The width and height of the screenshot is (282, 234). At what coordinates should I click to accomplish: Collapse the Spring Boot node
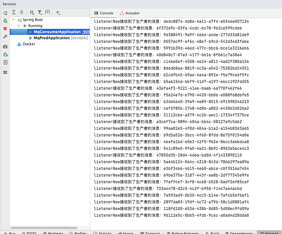13,19
